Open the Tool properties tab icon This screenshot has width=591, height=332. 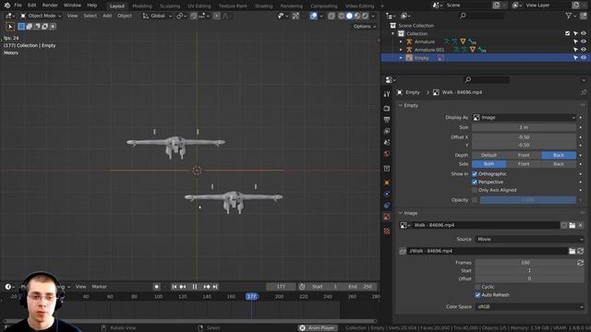387,94
